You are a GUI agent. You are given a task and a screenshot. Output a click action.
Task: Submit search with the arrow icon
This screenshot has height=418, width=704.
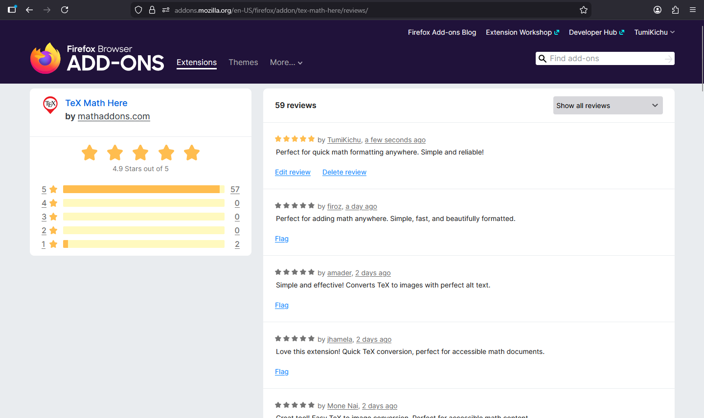tap(668, 59)
